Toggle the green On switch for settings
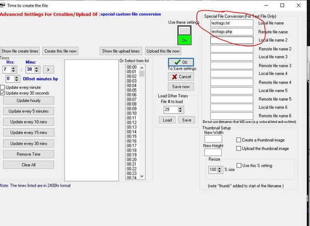310x226 pixels. coord(184,35)
